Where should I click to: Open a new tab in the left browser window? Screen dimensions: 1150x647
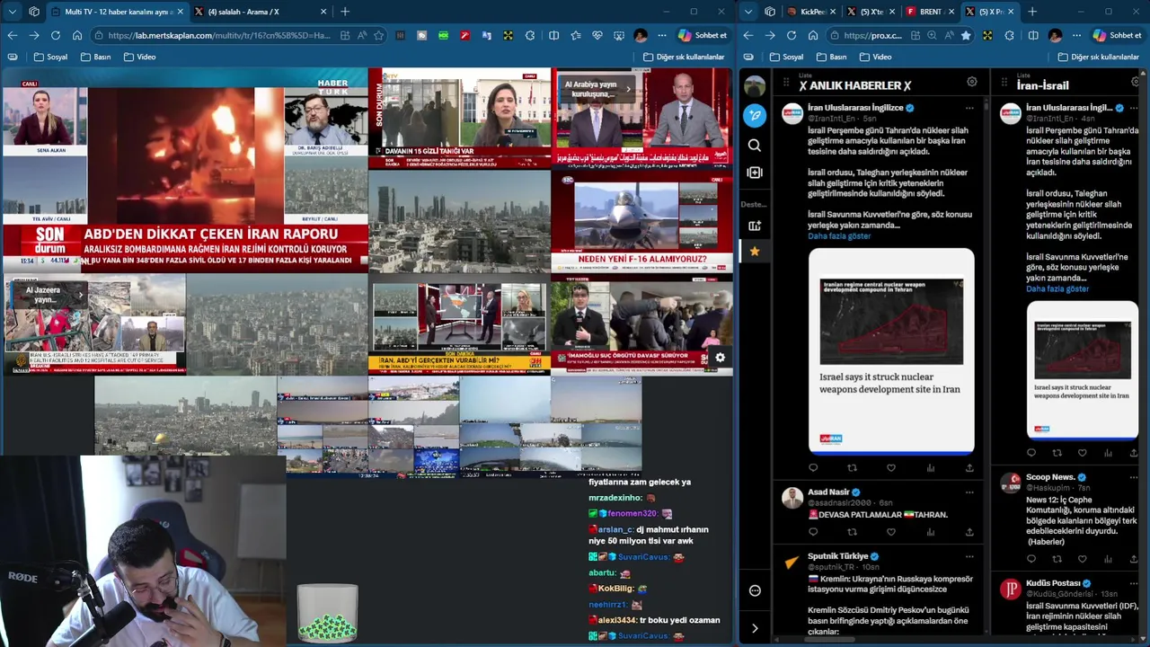click(345, 12)
